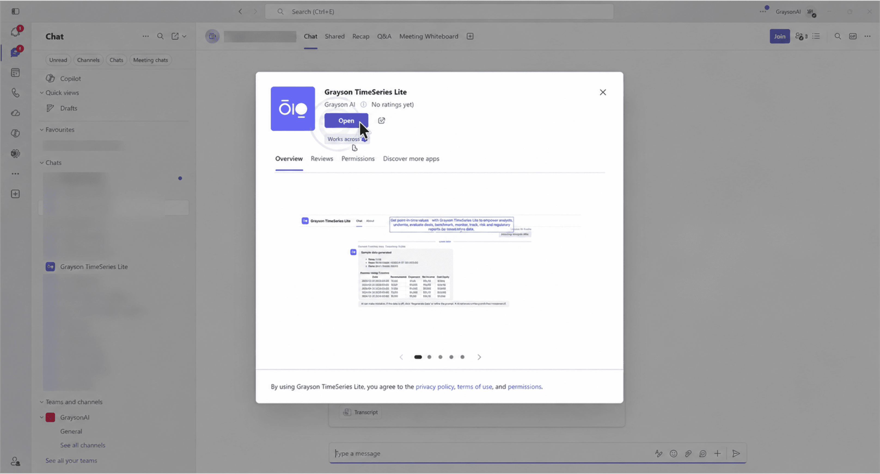Open the Chat icon in the left rail

coord(15,52)
